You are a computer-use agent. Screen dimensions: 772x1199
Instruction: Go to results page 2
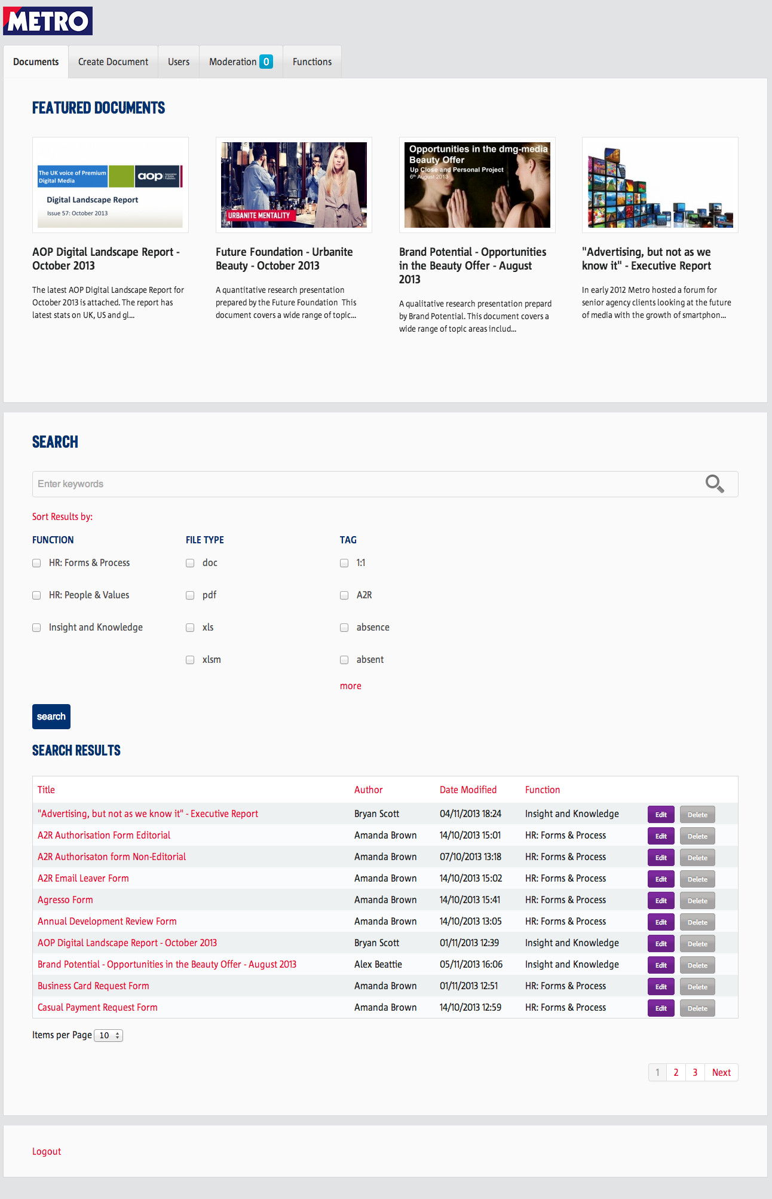click(x=676, y=1072)
